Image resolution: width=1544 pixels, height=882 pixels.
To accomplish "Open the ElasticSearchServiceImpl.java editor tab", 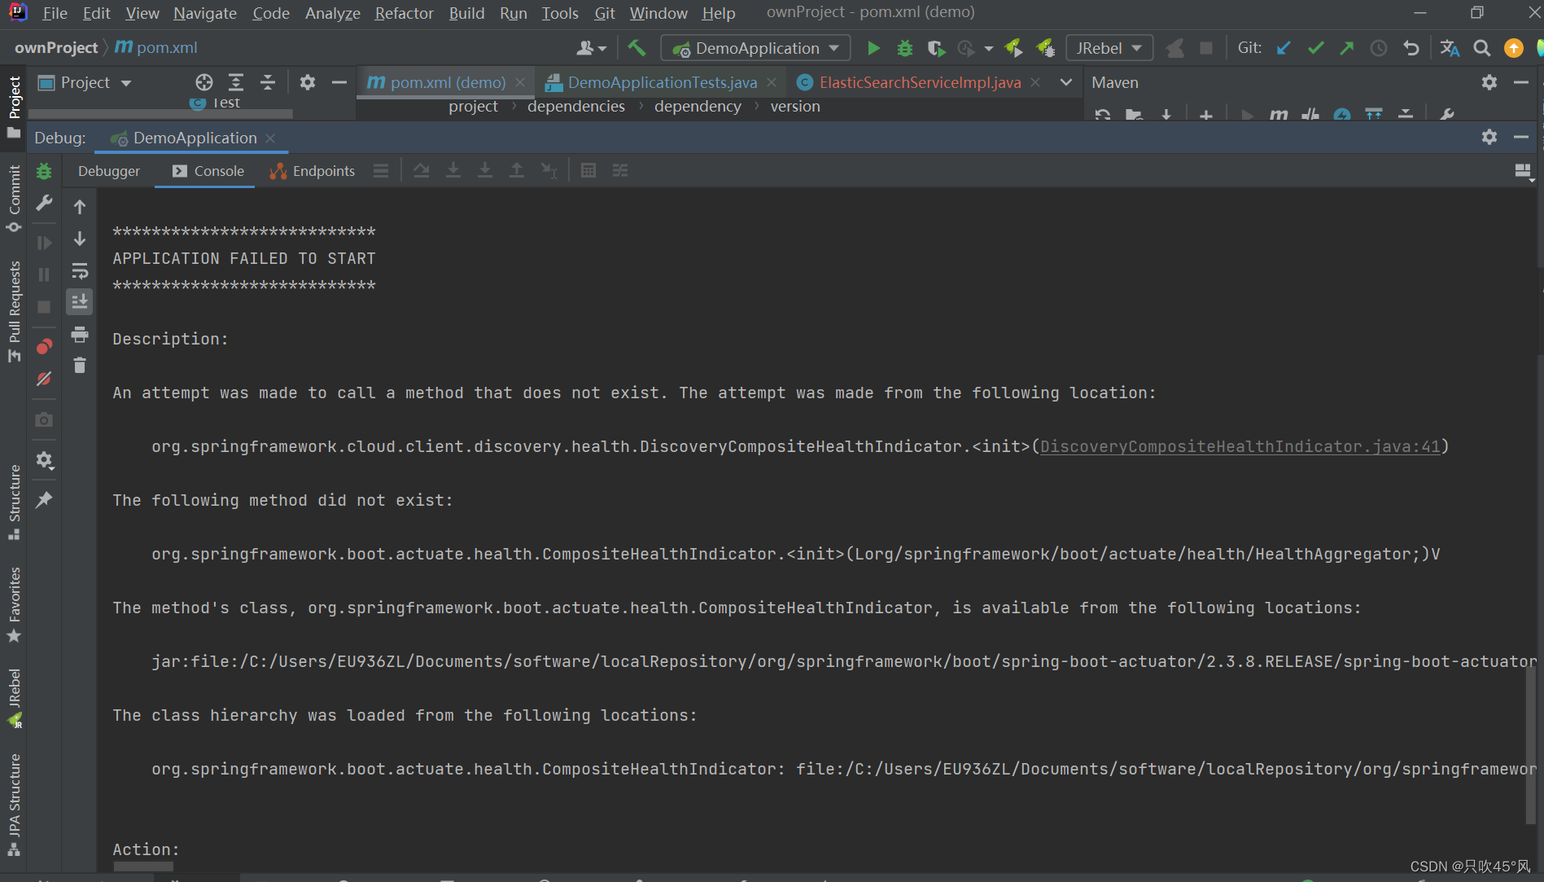I will [x=920, y=82].
